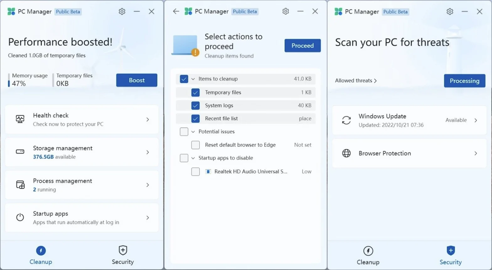492x270 pixels.
Task: Click the Proceed button
Action: [302, 46]
